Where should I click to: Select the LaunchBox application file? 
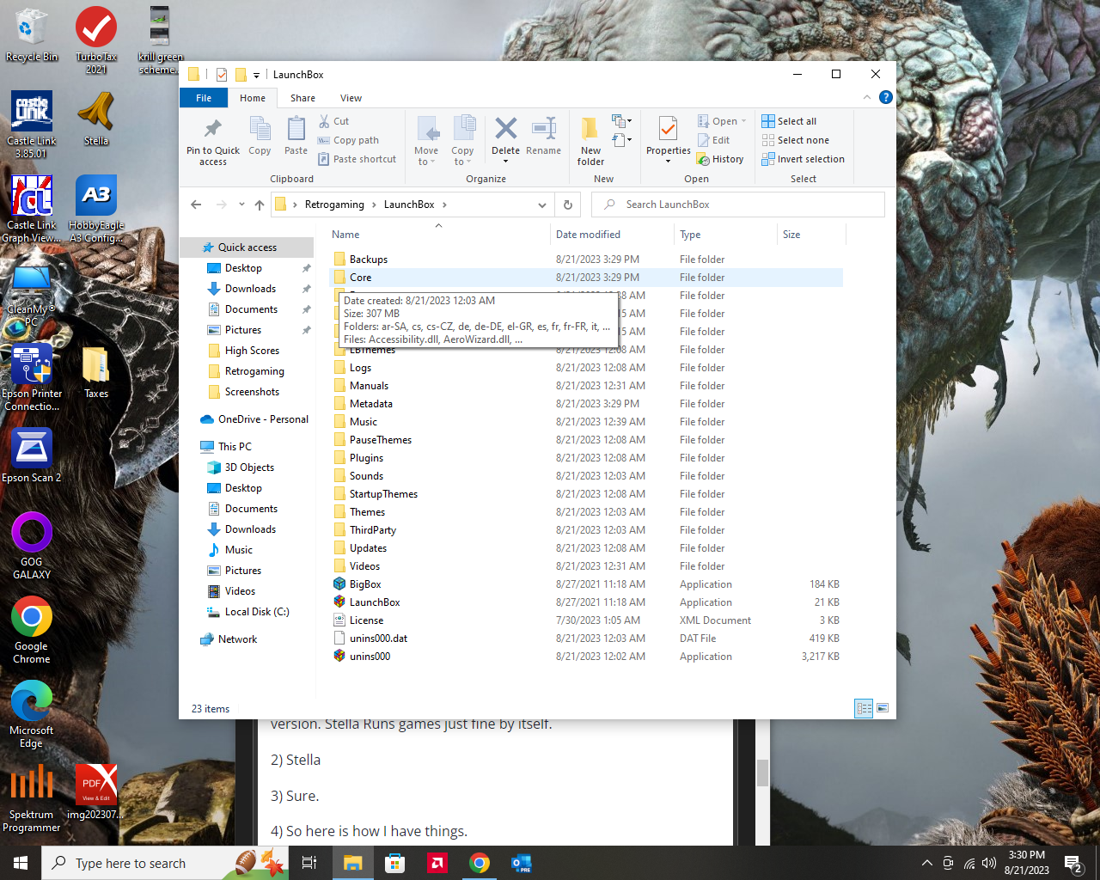click(586, 602)
